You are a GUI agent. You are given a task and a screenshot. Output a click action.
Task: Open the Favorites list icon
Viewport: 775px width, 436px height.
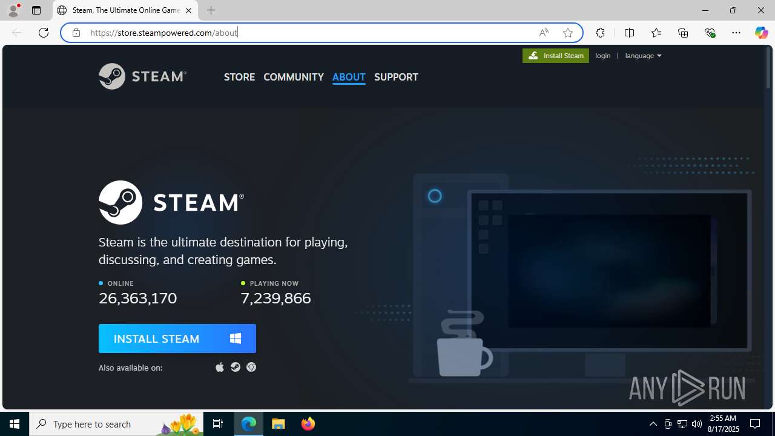point(656,33)
